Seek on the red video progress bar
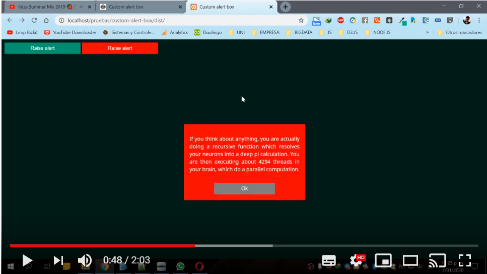The image size is (487, 274). [103, 246]
